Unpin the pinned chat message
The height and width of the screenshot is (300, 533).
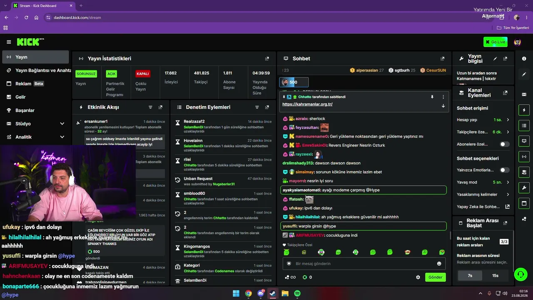432,97
